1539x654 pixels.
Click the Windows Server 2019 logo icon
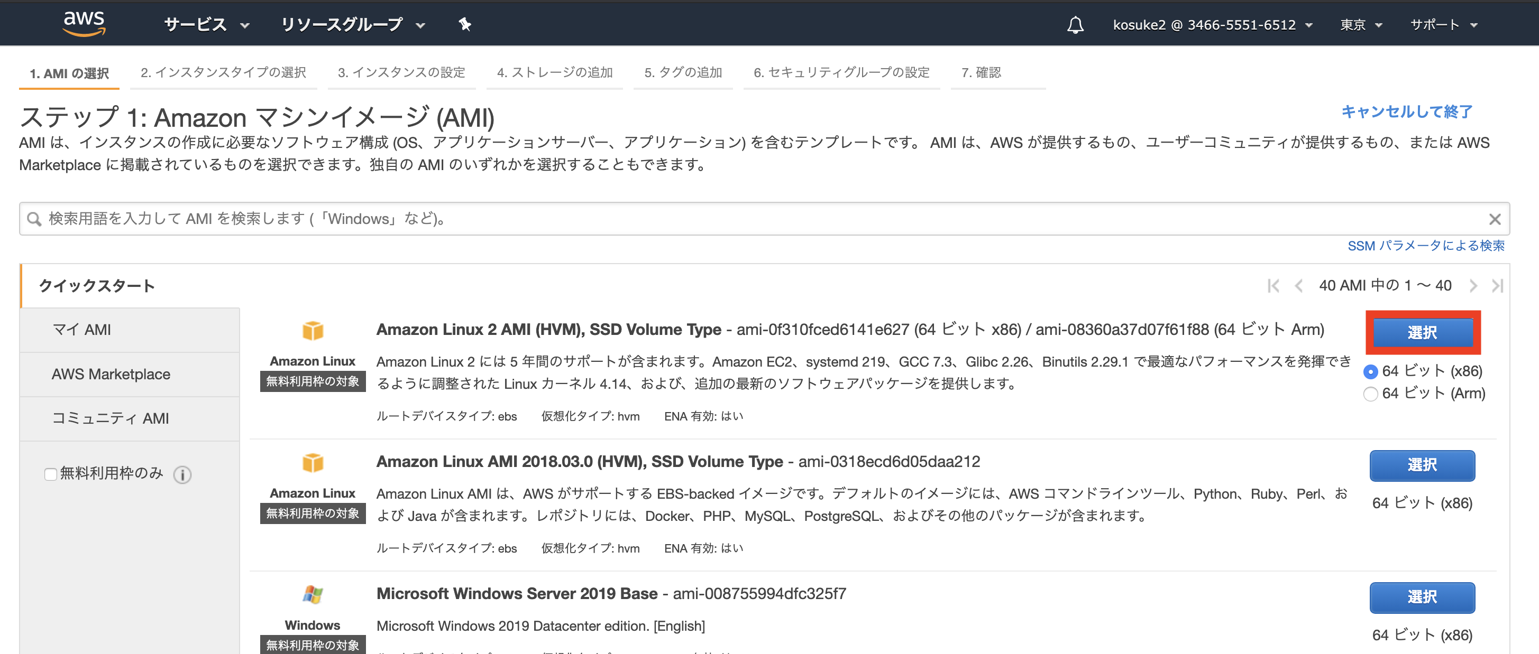[x=313, y=595]
